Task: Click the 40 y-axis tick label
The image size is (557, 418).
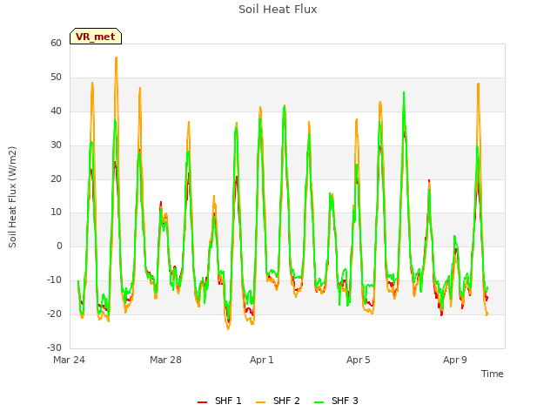Action: pyautogui.click(x=56, y=111)
